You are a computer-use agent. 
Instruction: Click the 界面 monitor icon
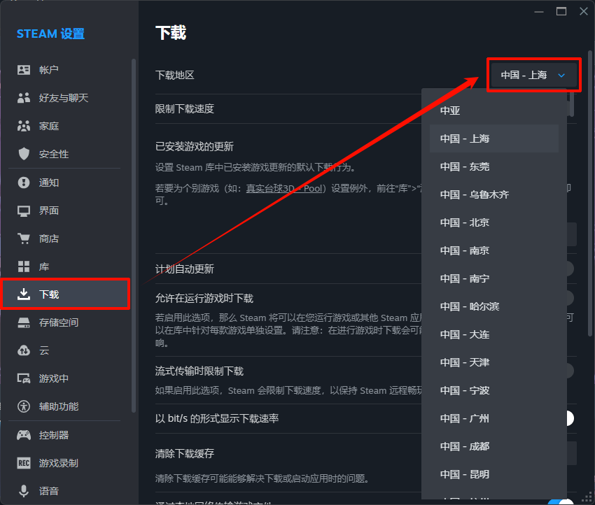[x=24, y=211]
